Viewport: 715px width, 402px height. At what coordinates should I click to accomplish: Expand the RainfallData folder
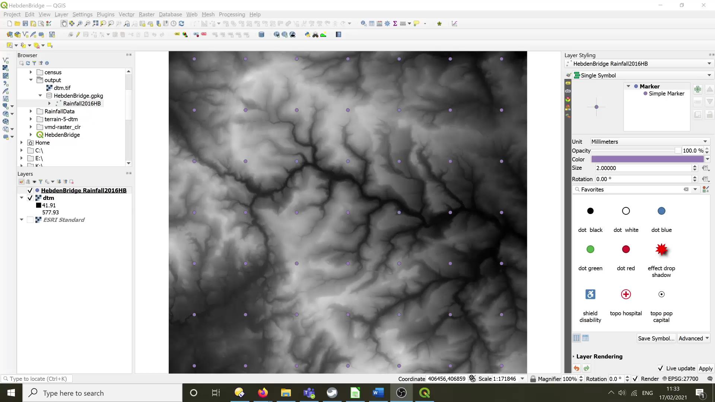point(31,111)
